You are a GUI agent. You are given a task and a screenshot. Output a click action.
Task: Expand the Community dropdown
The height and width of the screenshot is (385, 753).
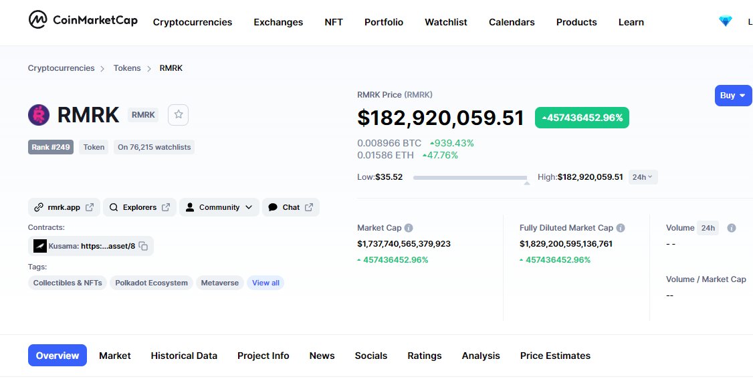tap(248, 207)
